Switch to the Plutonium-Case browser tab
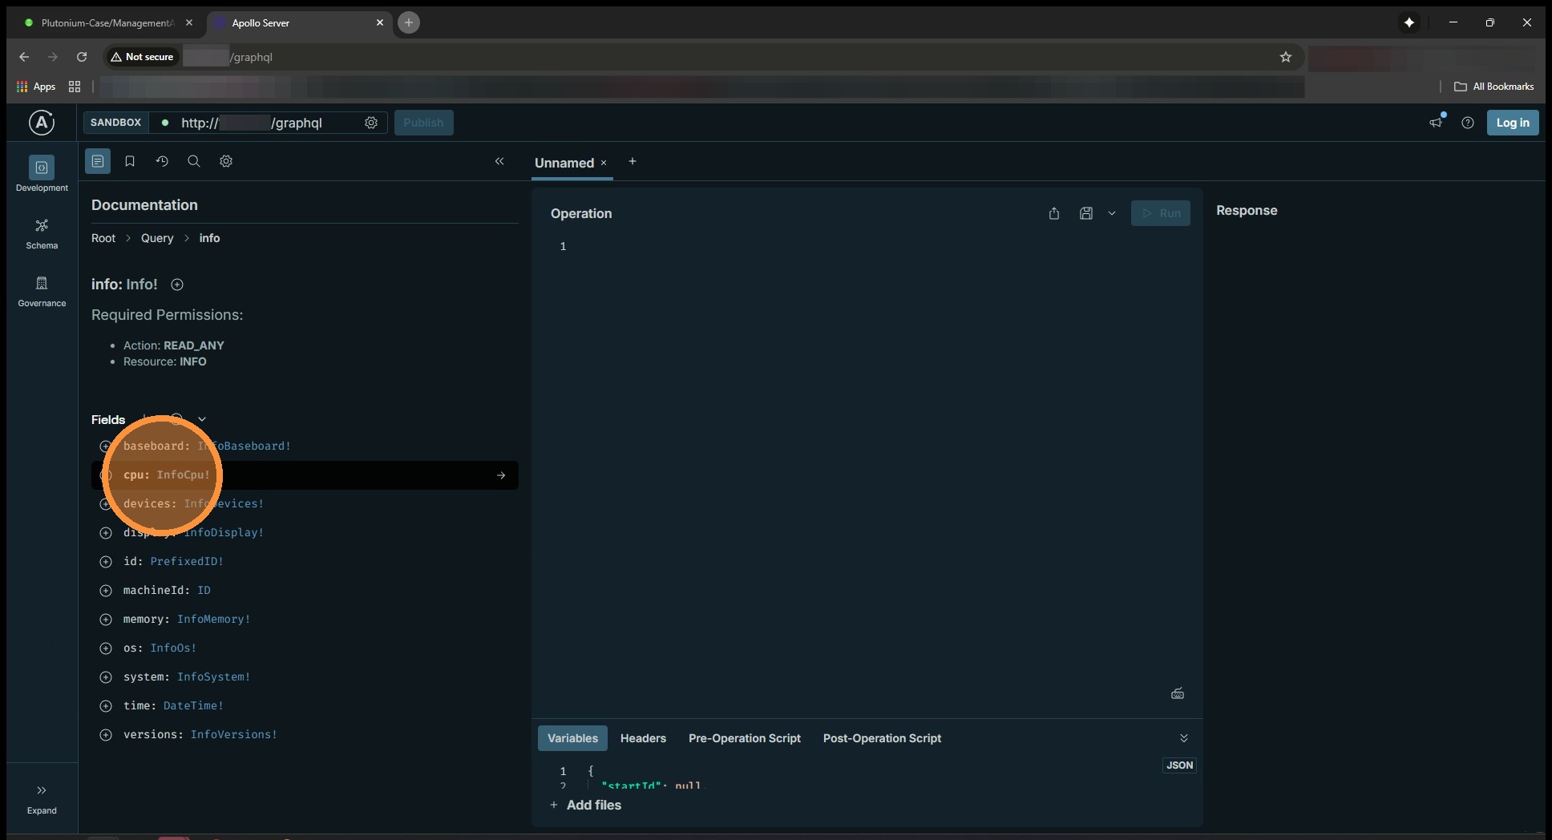Viewport: 1552px width, 840px height. coord(108,23)
